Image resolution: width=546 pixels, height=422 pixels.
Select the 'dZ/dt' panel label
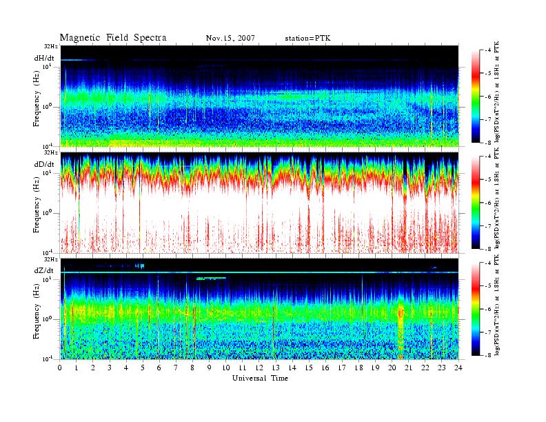point(44,270)
